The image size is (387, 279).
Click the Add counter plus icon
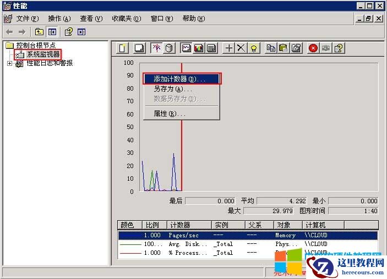[x=229, y=48]
